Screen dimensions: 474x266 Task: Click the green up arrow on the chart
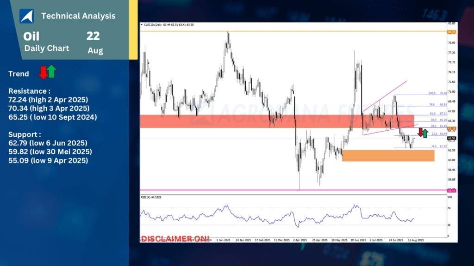tap(425, 133)
